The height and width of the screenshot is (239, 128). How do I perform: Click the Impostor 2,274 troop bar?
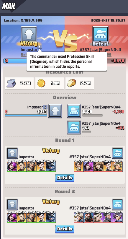click(26, 116)
